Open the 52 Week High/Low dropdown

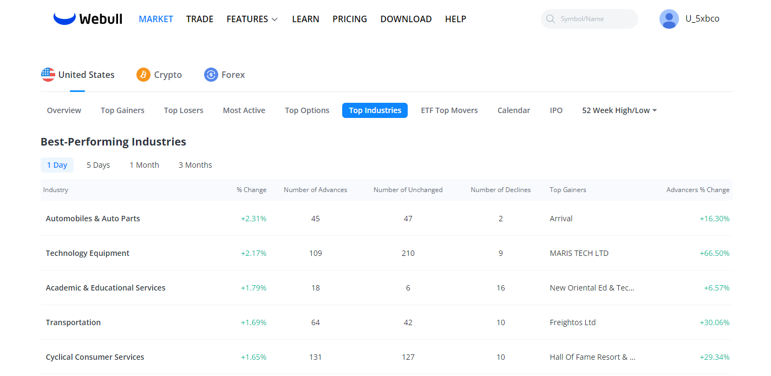[x=619, y=110]
